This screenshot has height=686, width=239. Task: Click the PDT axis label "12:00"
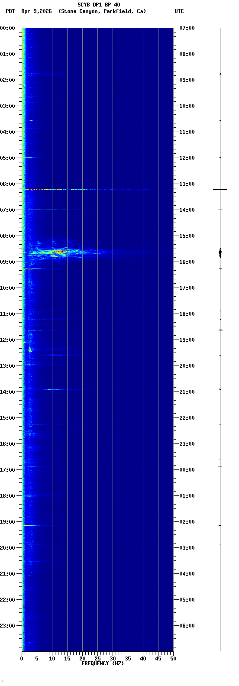[x=8, y=340]
